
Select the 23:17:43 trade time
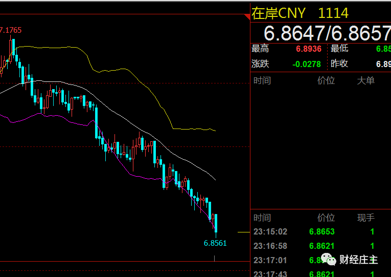coord(270,274)
